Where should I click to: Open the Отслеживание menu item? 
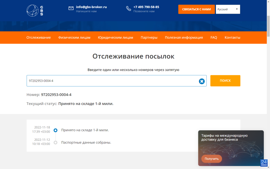[39, 38]
